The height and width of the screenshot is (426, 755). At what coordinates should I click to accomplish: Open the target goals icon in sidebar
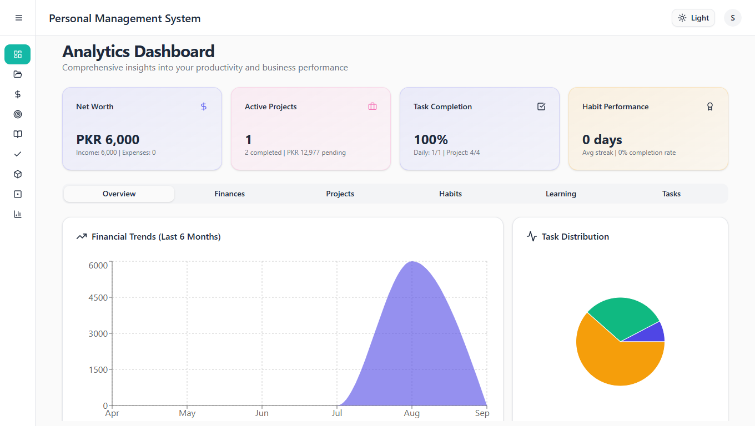[18, 114]
